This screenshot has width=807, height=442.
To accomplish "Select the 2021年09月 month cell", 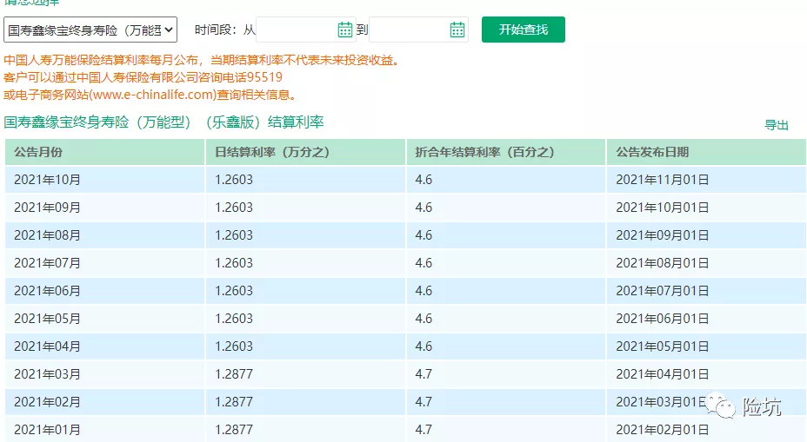I will point(104,208).
